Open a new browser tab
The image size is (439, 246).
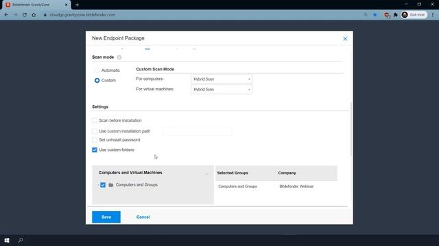[x=77, y=5]
